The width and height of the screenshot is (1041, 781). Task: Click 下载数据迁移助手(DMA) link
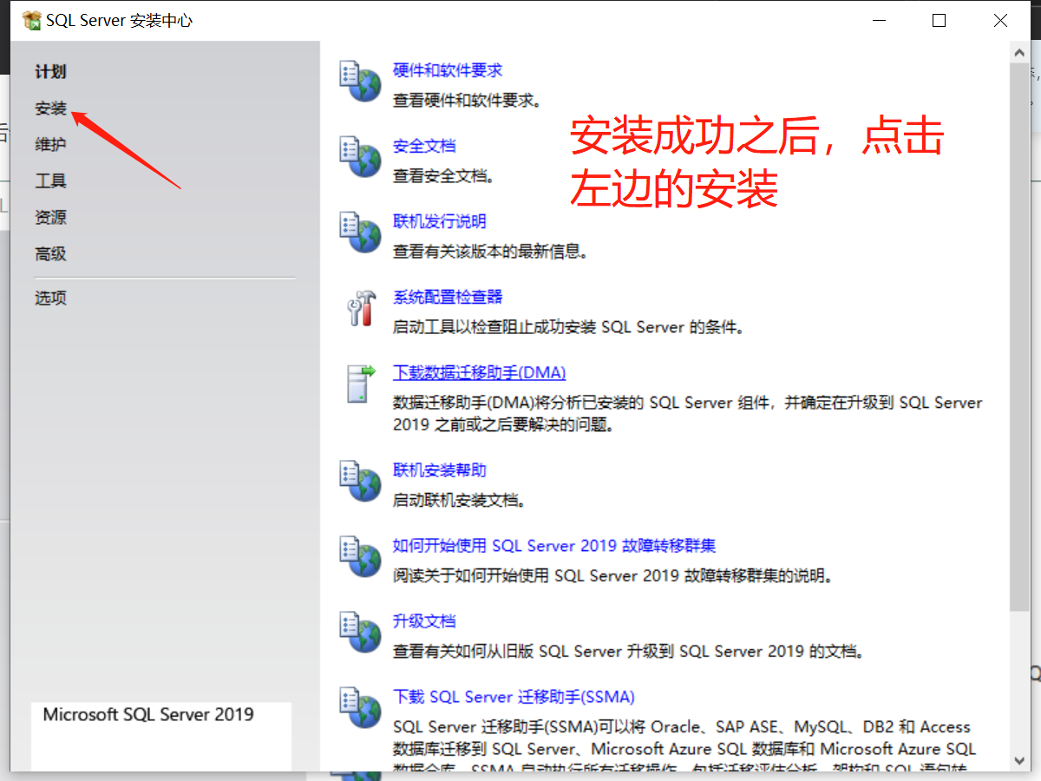479,372
